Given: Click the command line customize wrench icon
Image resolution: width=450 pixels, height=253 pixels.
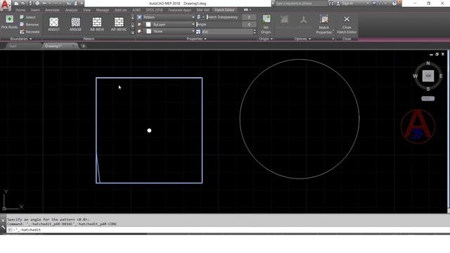Looking at the screenshot, I should pos(3,227).
